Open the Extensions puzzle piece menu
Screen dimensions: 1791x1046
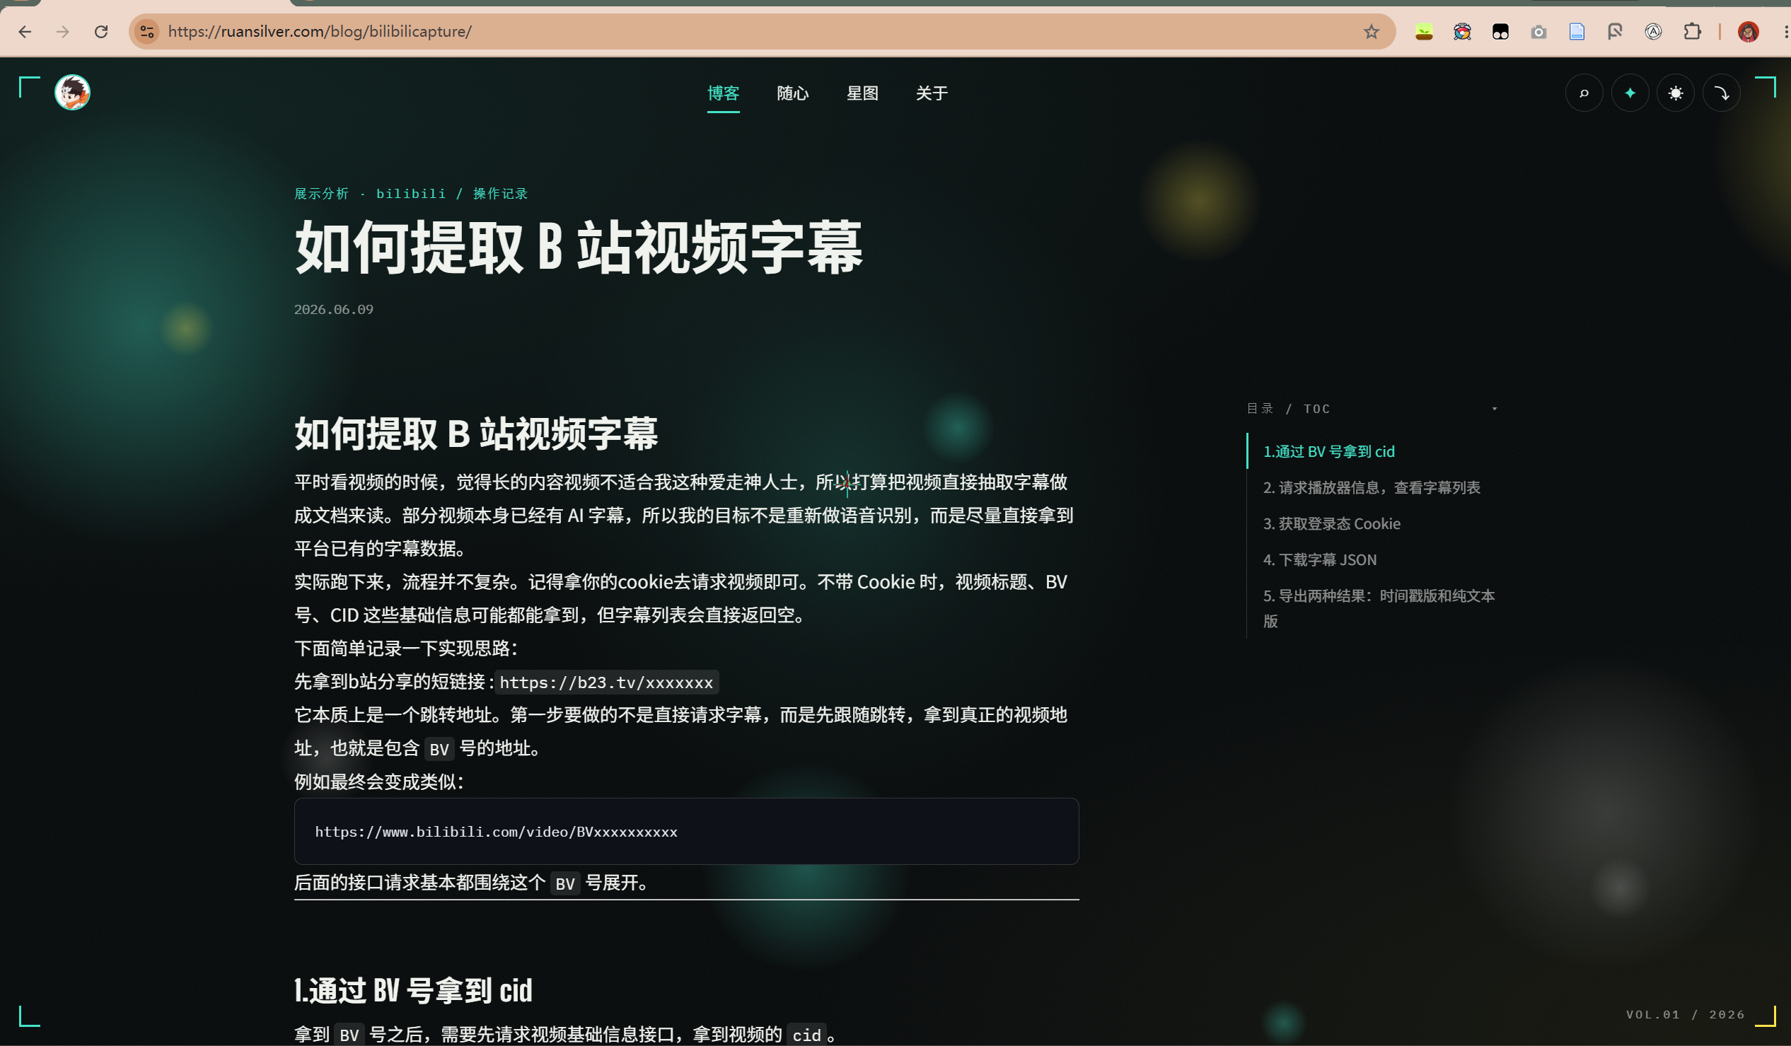[1692, 31]
